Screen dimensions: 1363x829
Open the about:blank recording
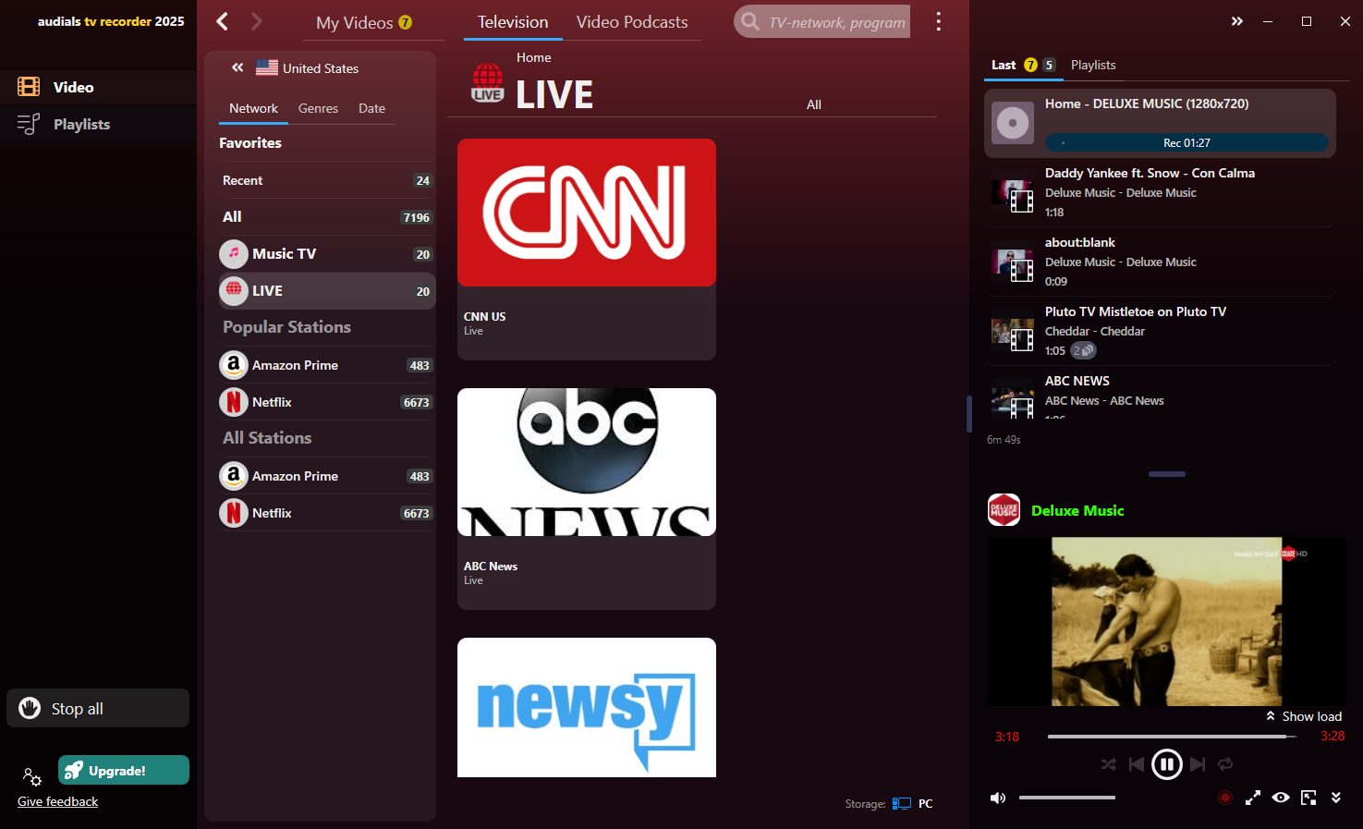1160,262
